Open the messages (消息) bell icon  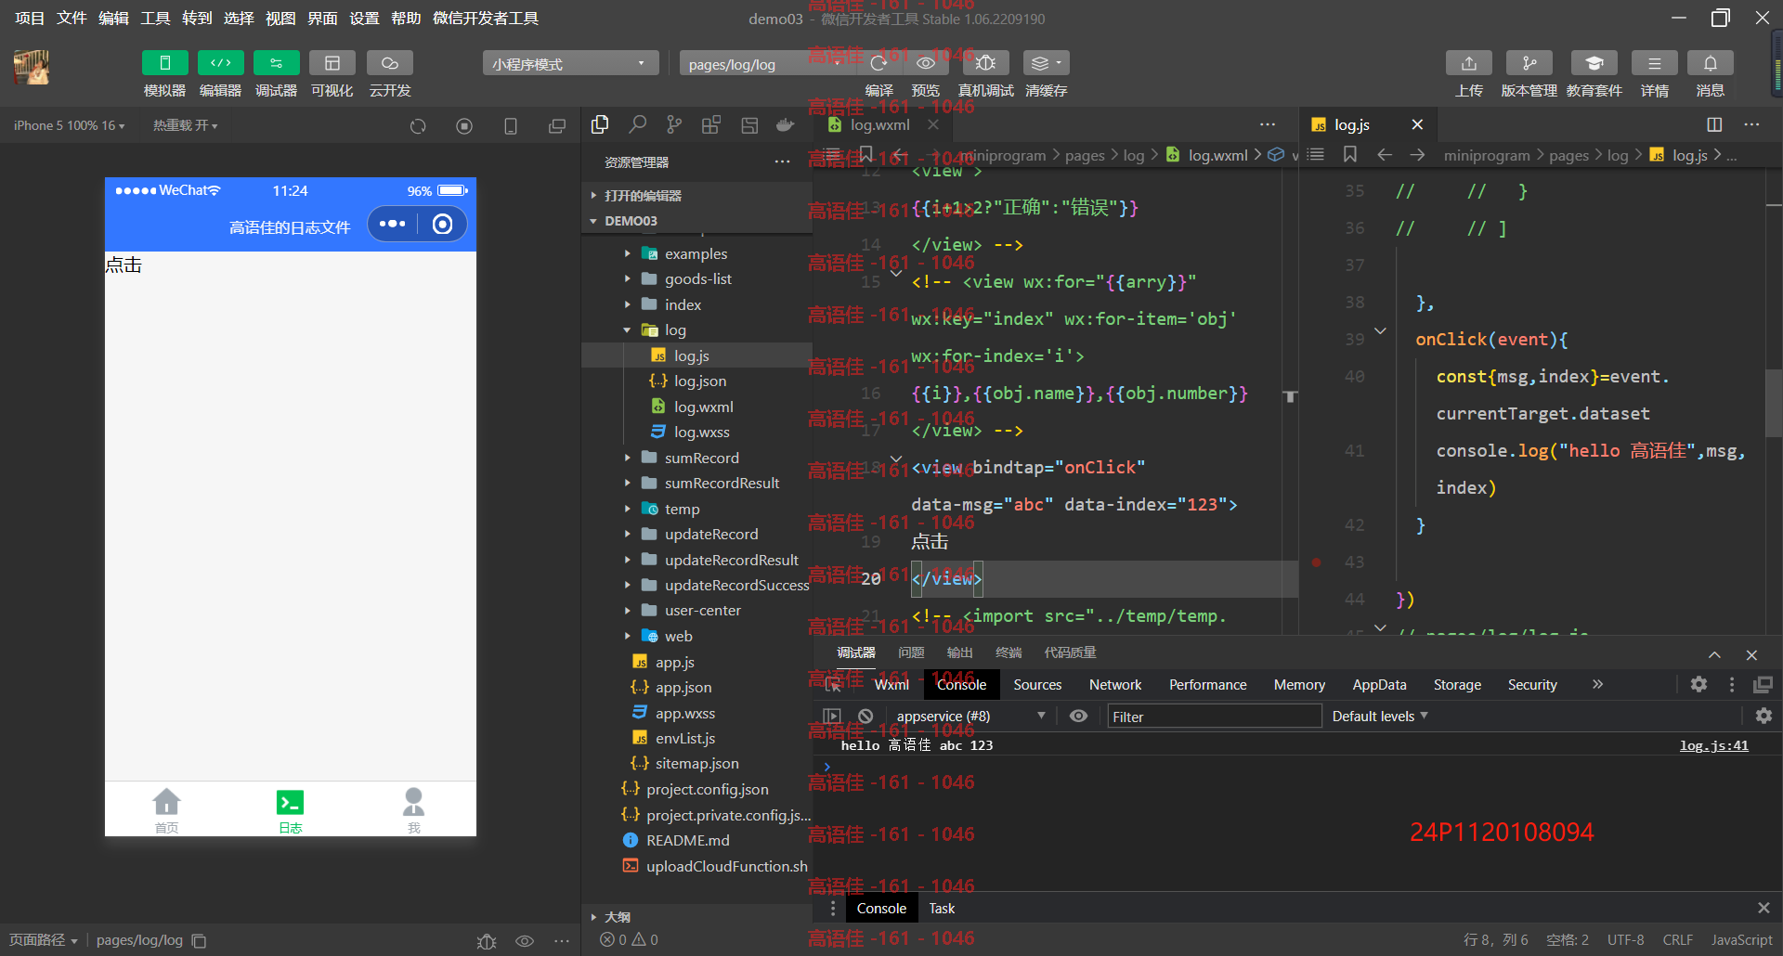pos(1710,63)
